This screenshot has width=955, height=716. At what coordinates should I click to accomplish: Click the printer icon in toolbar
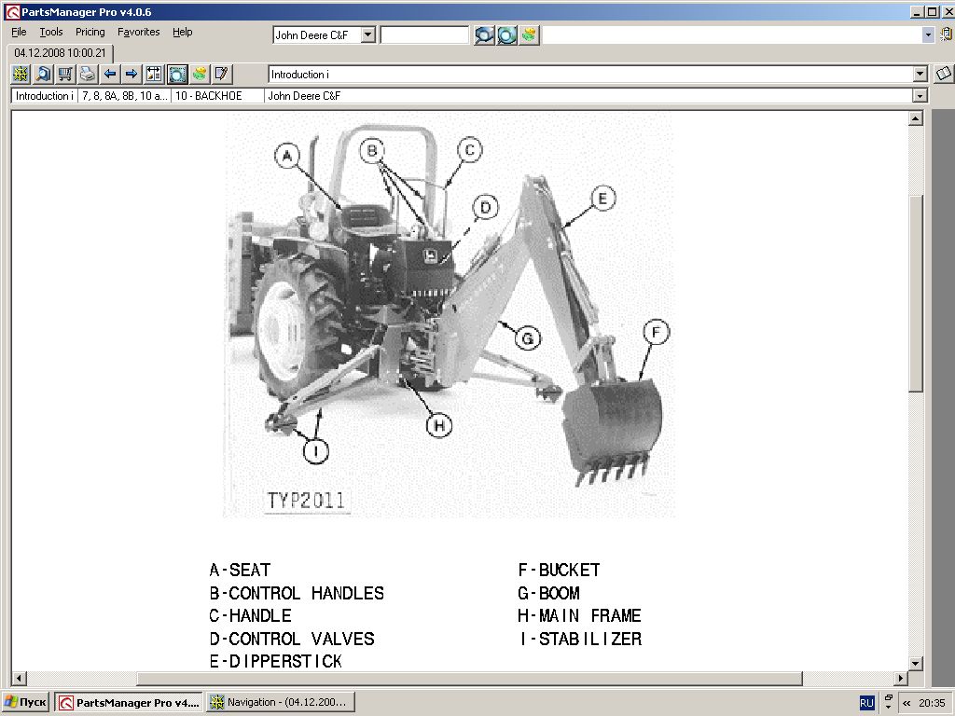point(88,75)
